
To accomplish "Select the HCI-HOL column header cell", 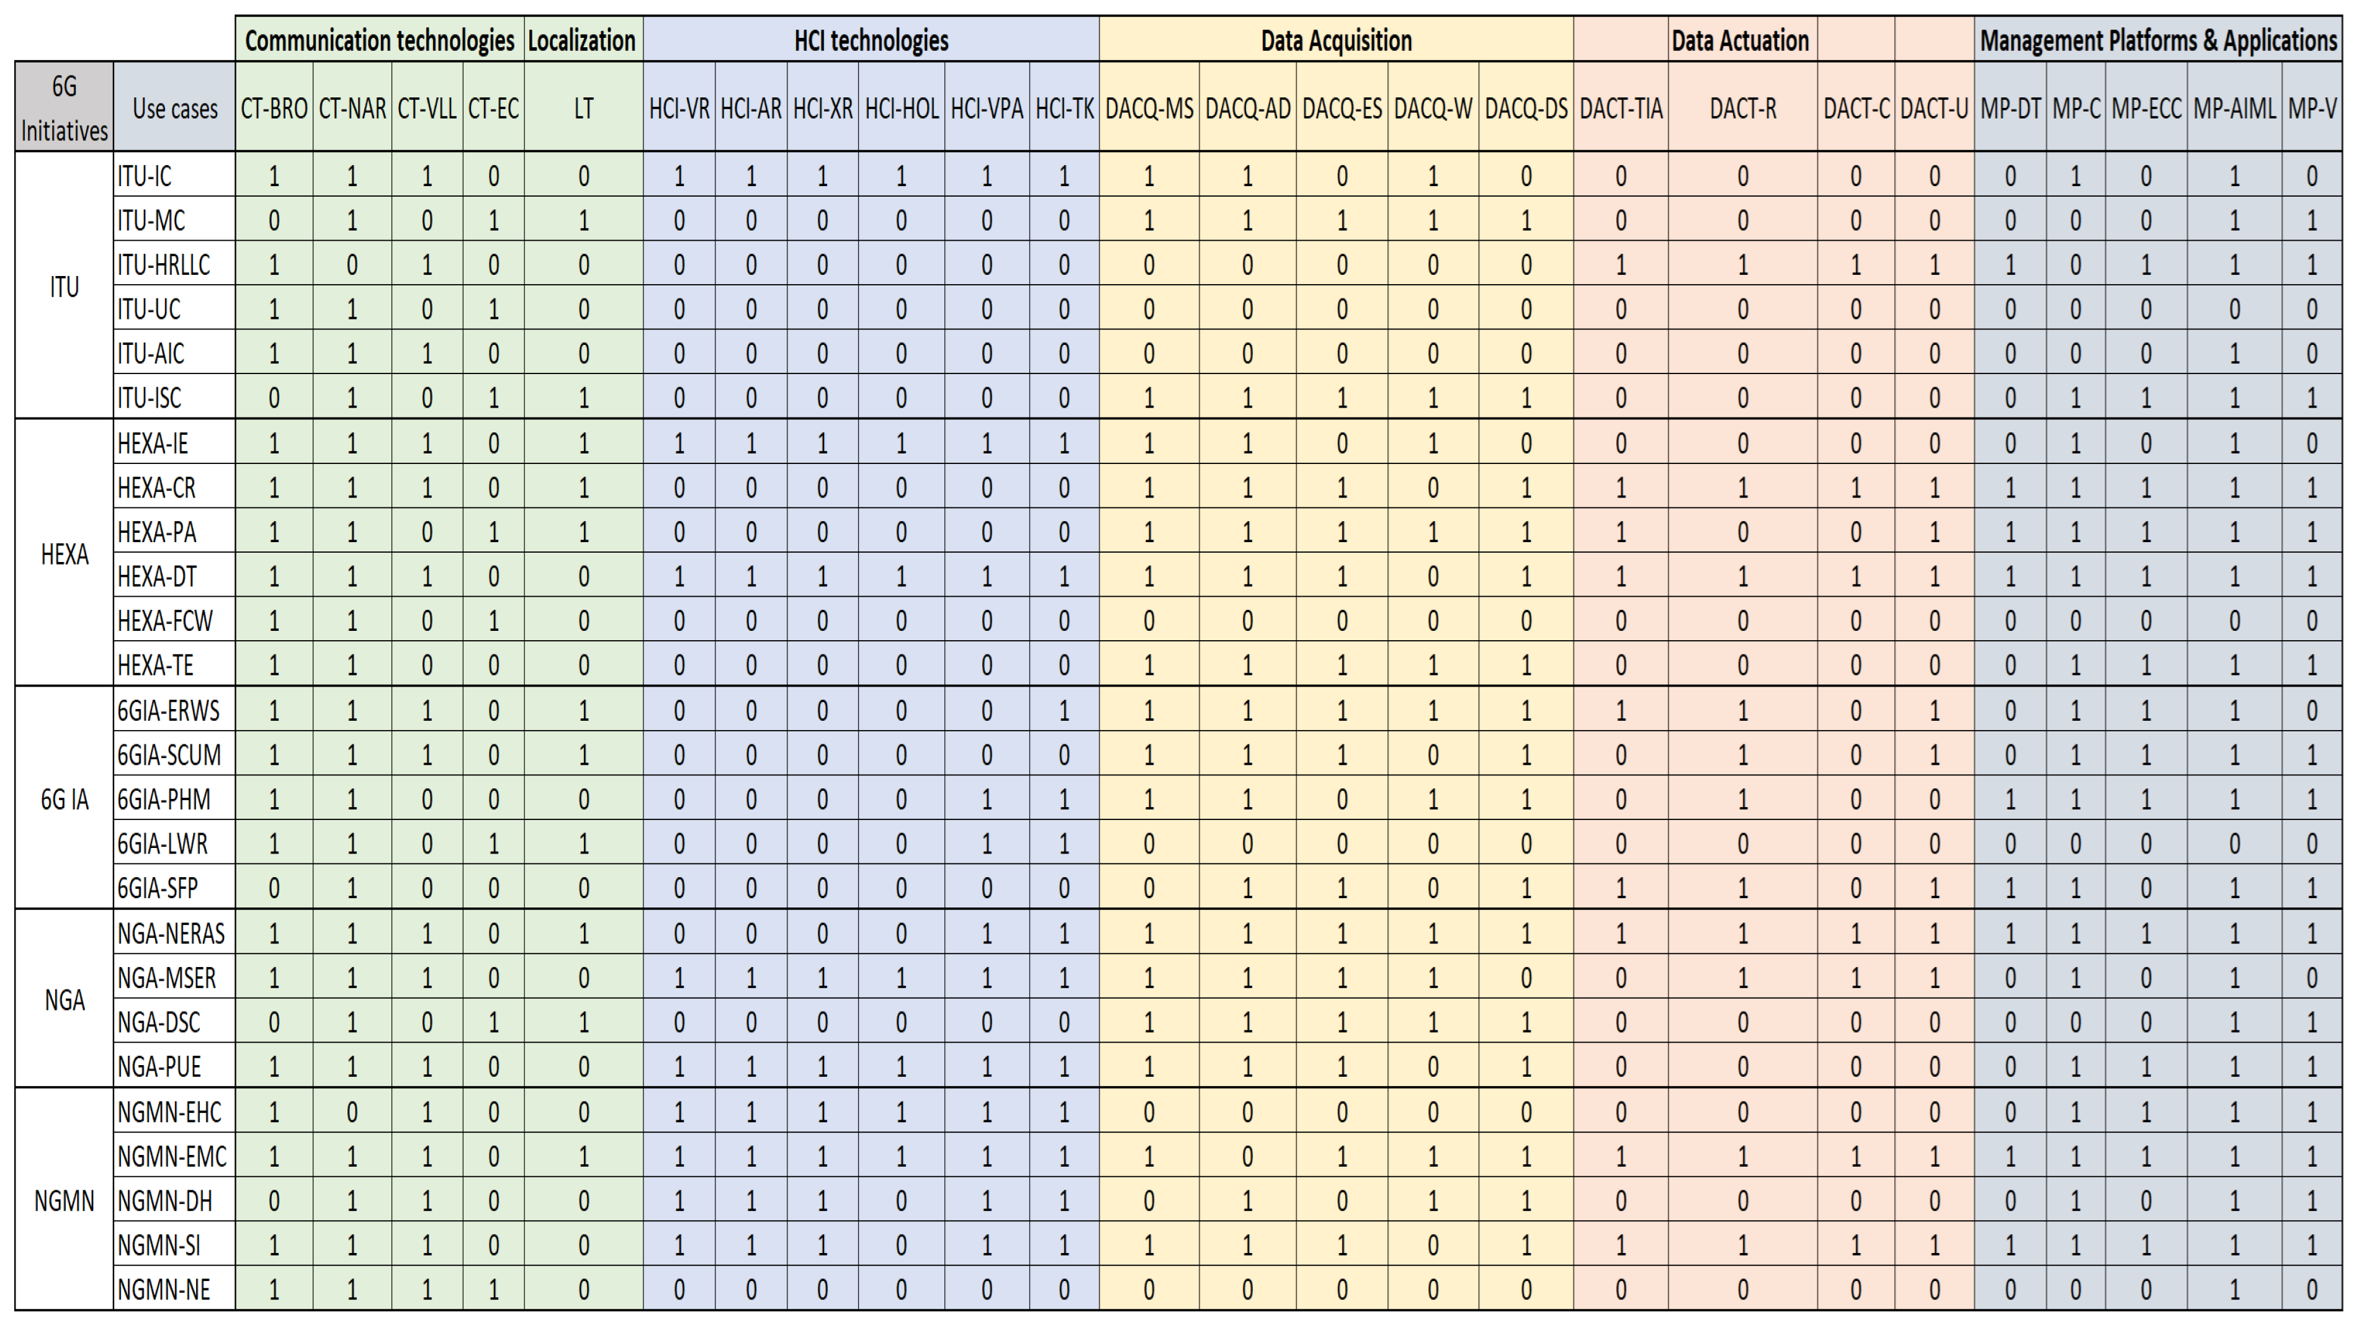I will click(x=901, y=109).
